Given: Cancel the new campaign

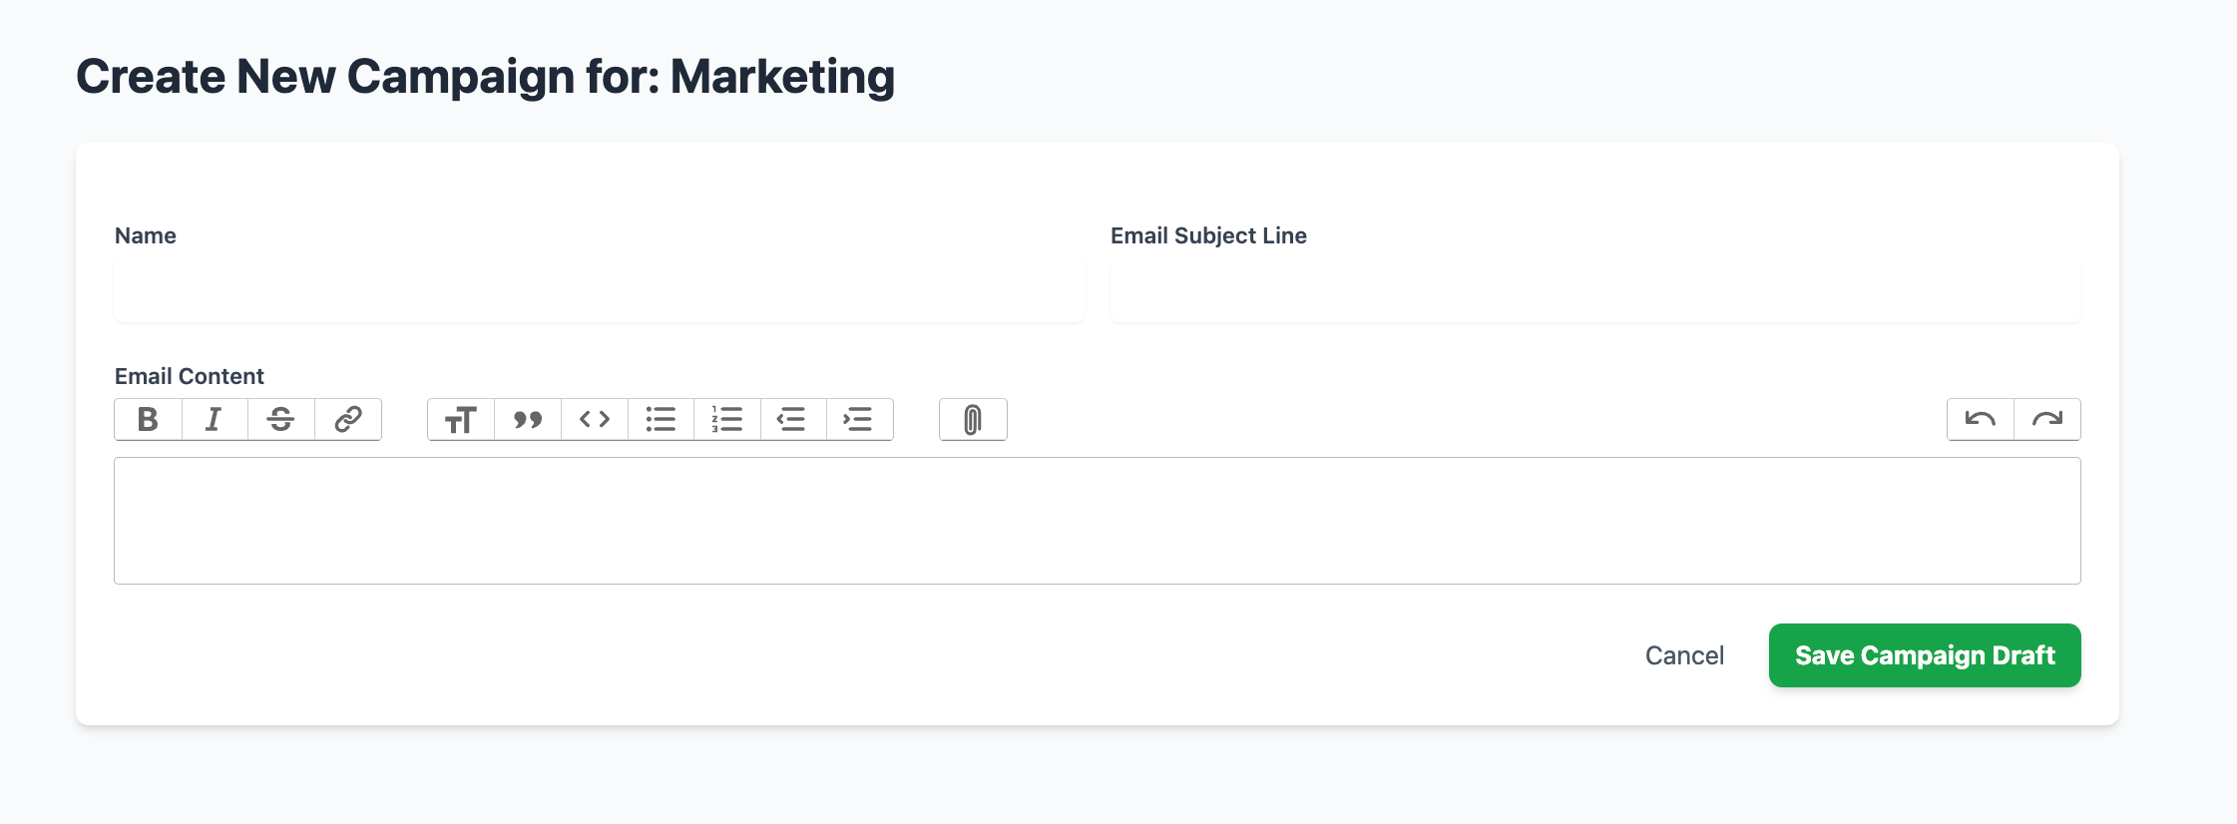Looking at the screenshot, I should [x=1684, y=655].
